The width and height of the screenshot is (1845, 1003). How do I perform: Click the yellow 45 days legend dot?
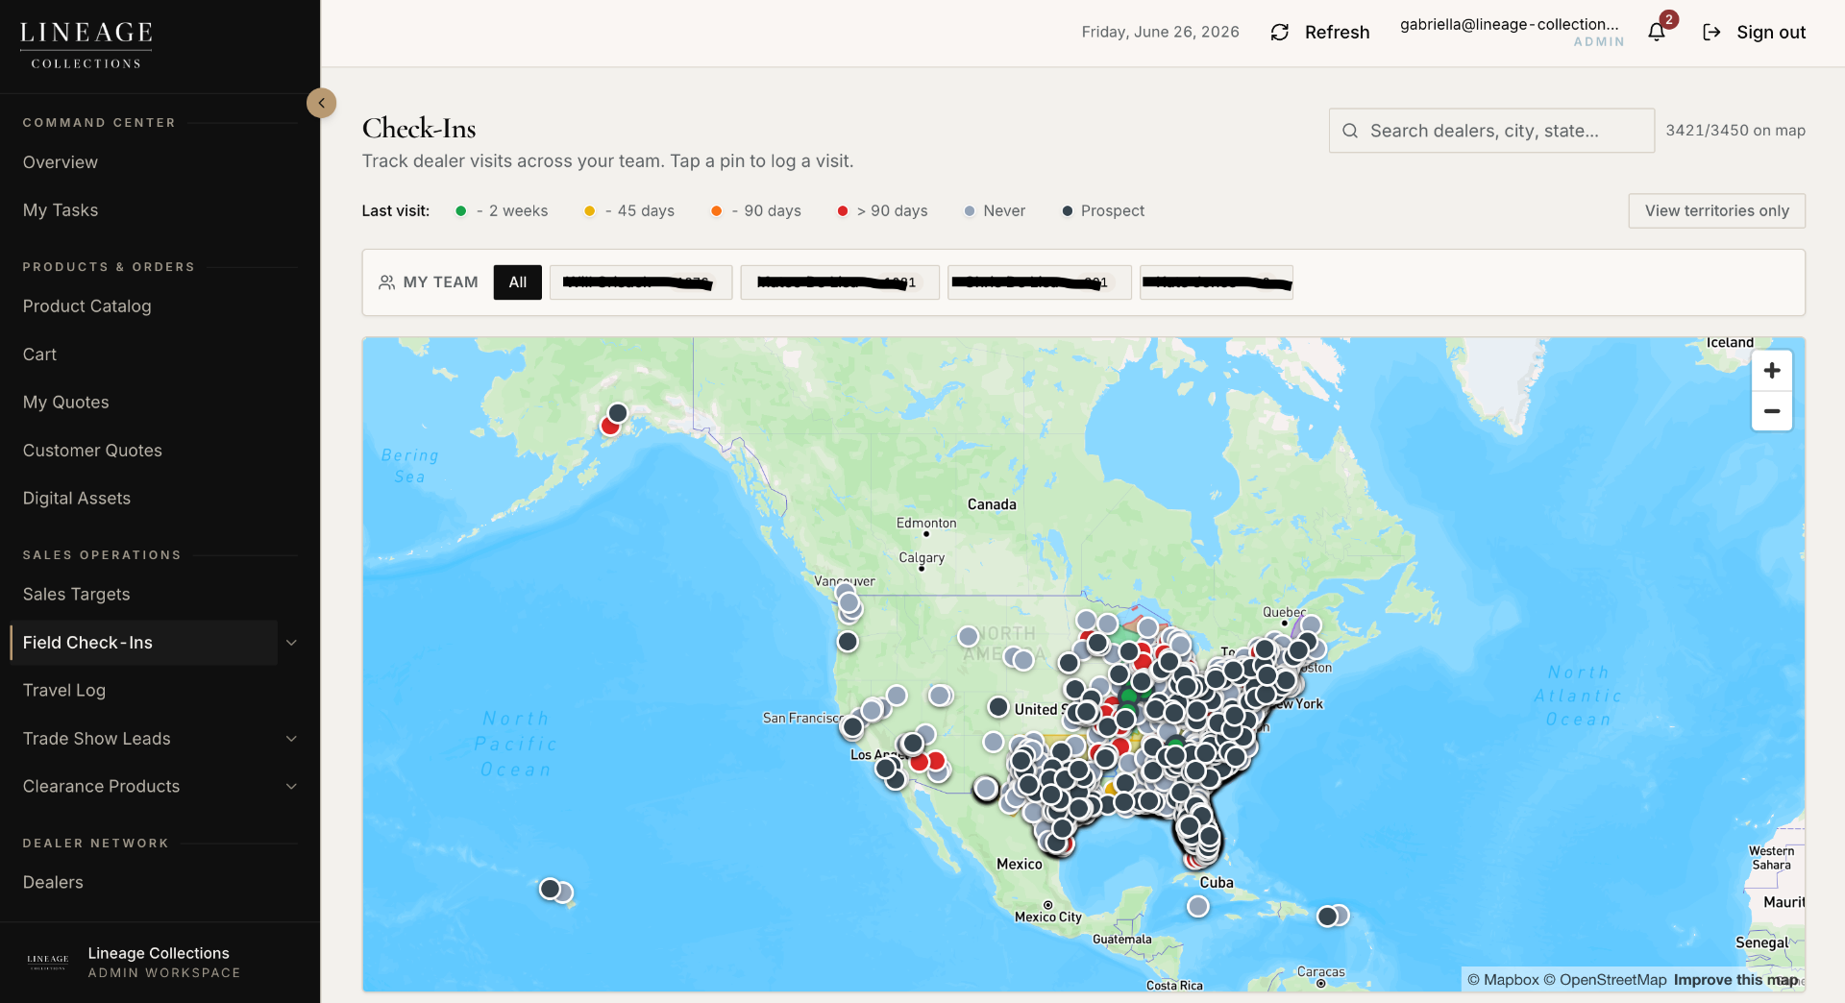pos(589,211)
